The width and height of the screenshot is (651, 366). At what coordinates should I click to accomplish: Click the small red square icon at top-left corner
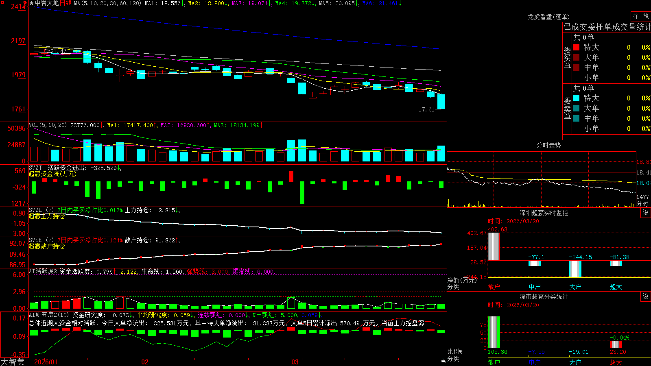click(1, 2)
